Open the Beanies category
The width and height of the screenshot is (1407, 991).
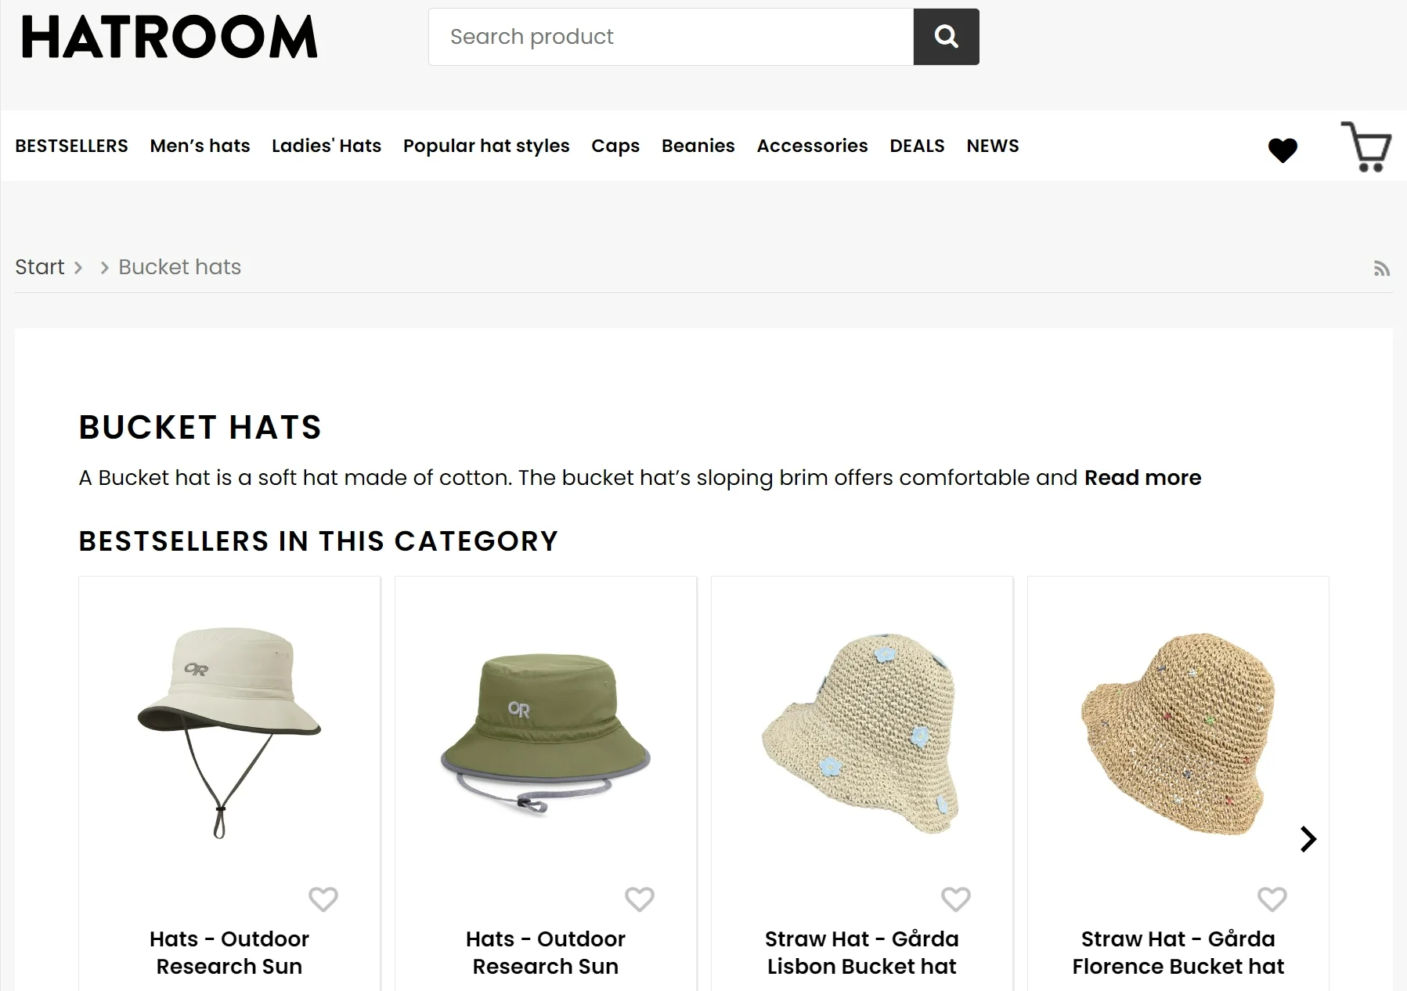click(698, 146)
